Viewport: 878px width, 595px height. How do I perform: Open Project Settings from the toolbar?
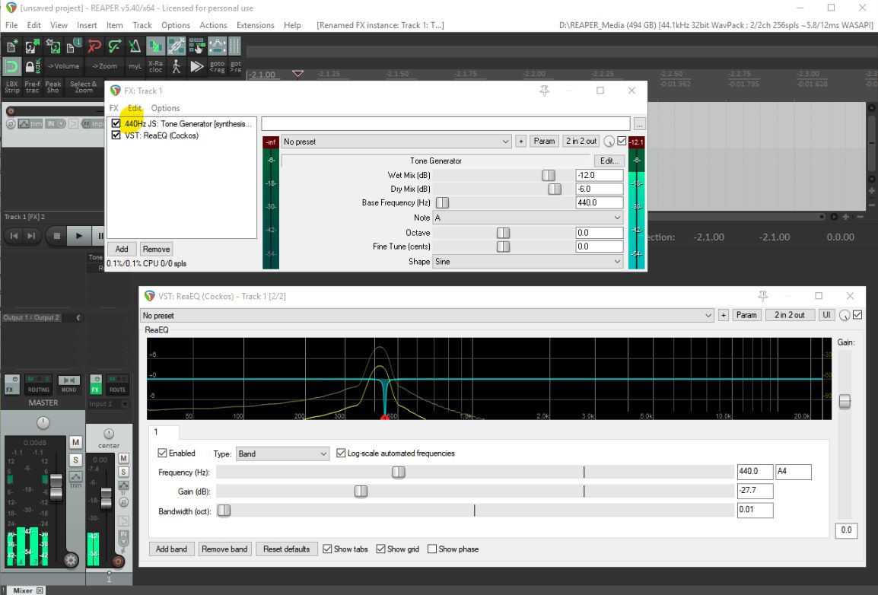tap(73, 46)
